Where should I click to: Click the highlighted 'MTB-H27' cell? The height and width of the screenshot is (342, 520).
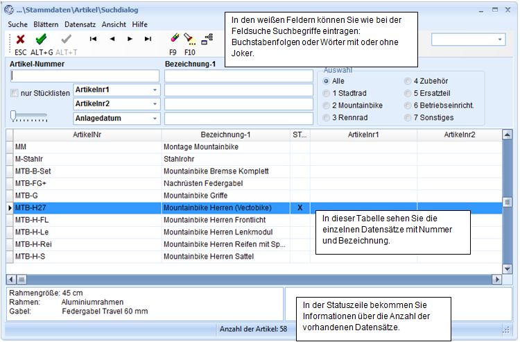(x=87, y=208)
